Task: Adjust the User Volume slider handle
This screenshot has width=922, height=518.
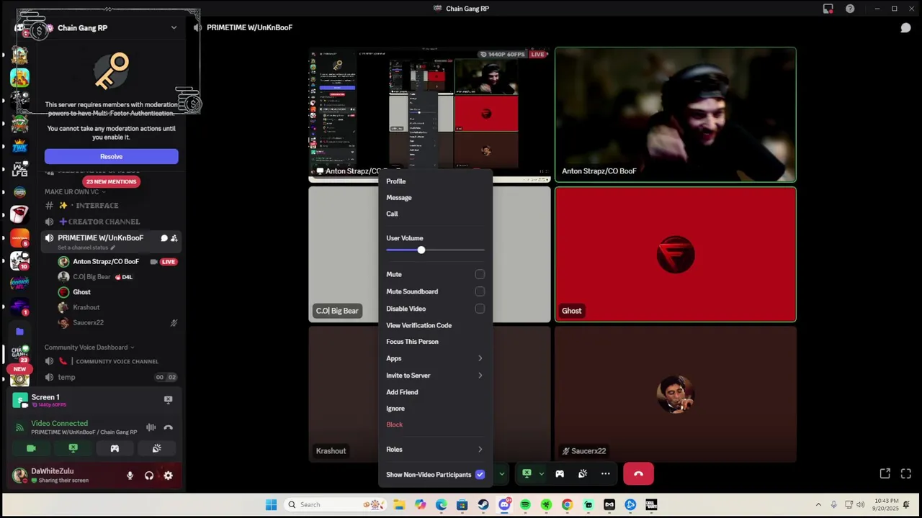Action: point(421,250)
